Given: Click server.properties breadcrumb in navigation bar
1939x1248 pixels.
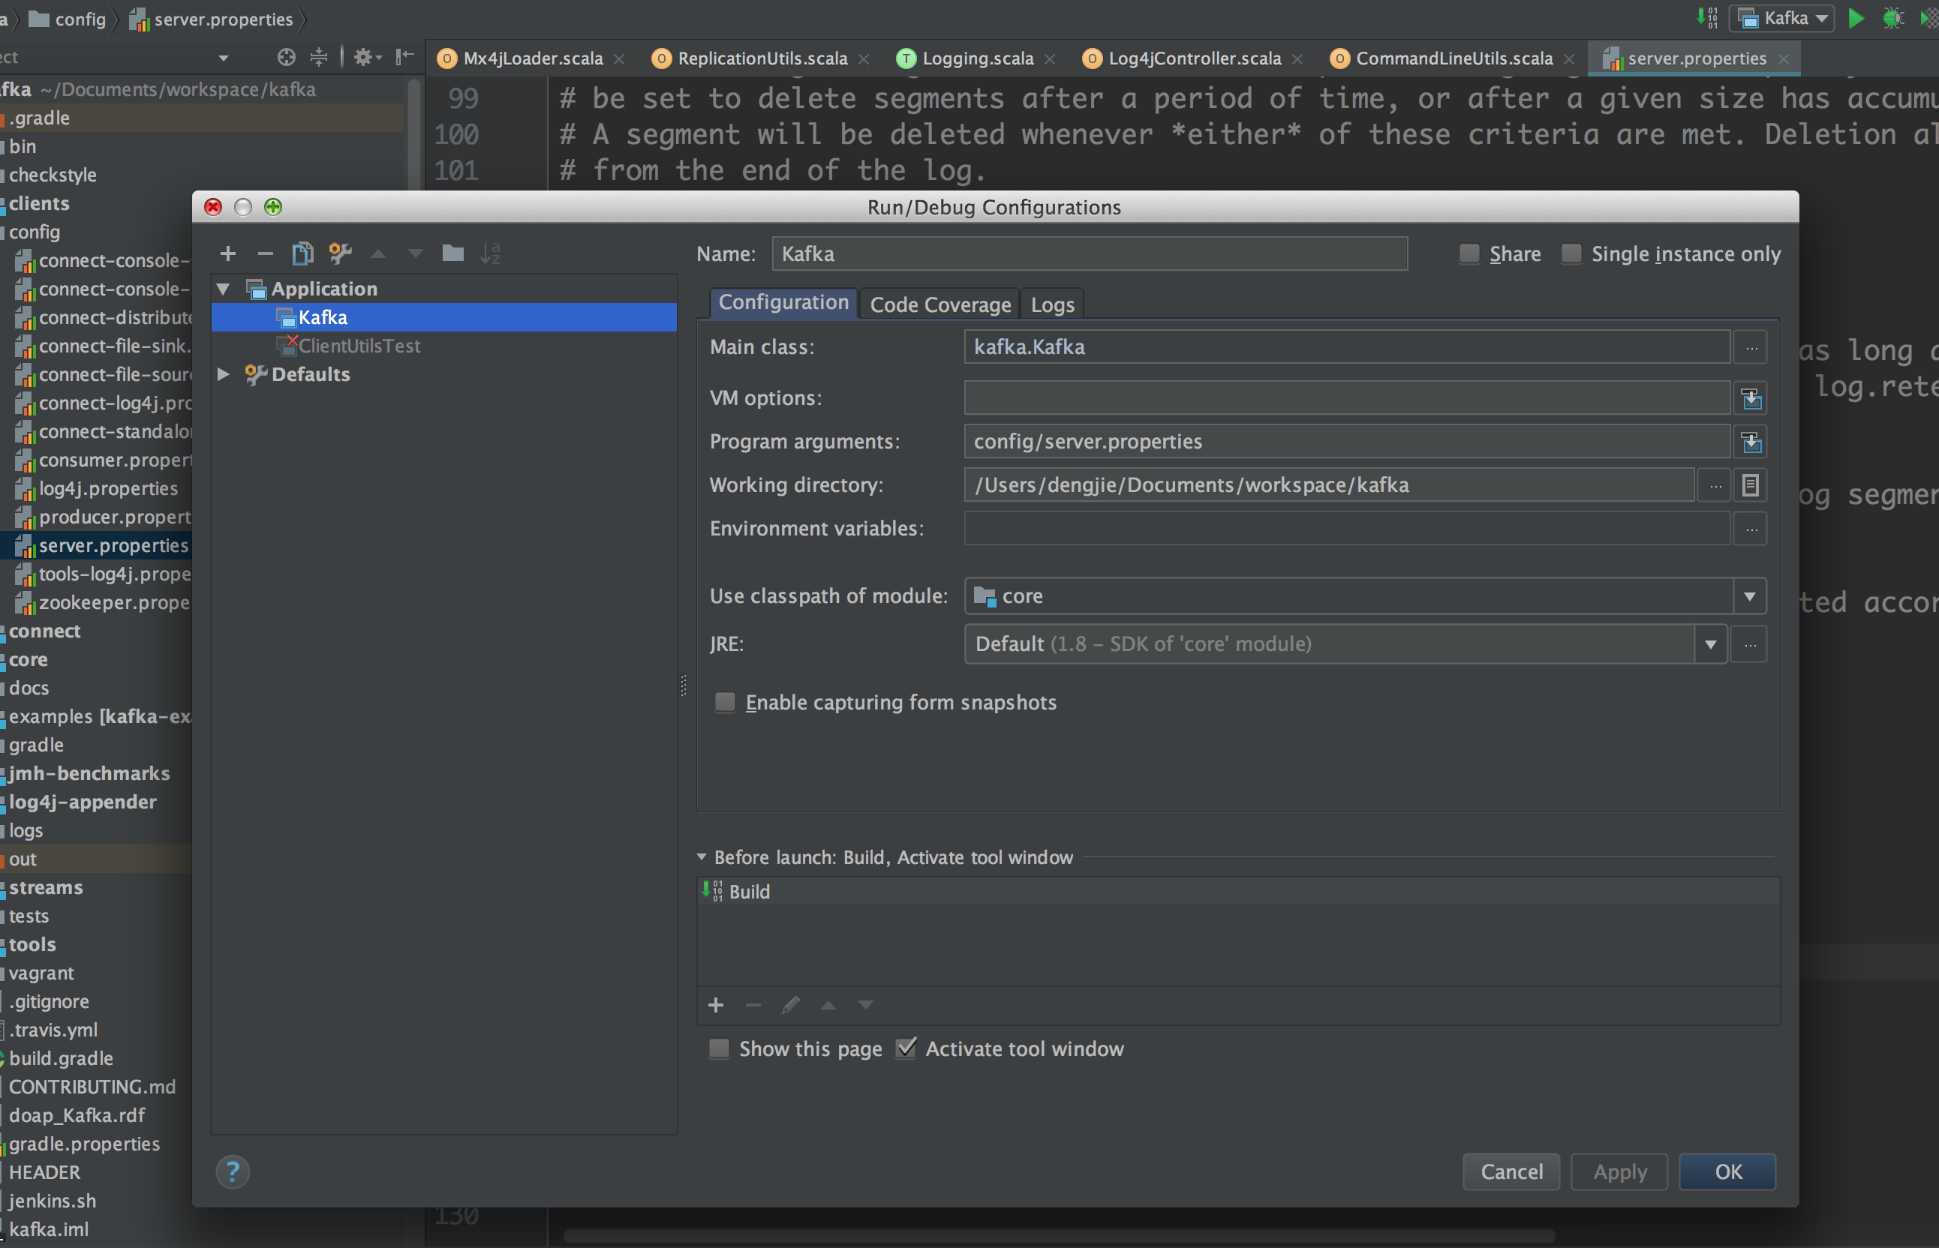Looking at the screenshot, I should coord(212,19).
